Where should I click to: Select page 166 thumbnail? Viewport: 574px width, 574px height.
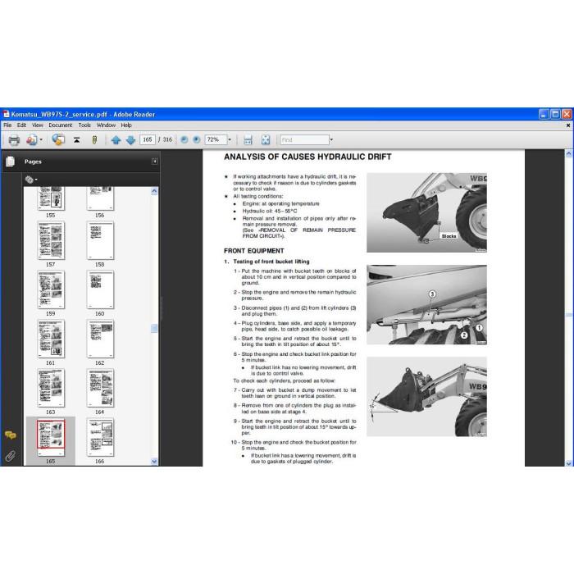100,437
